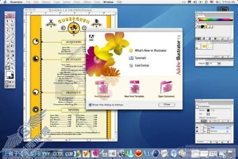Select the Pen tool
This screenshot has height=159, width=238.
pyautogui.click(x=8, y=29)
